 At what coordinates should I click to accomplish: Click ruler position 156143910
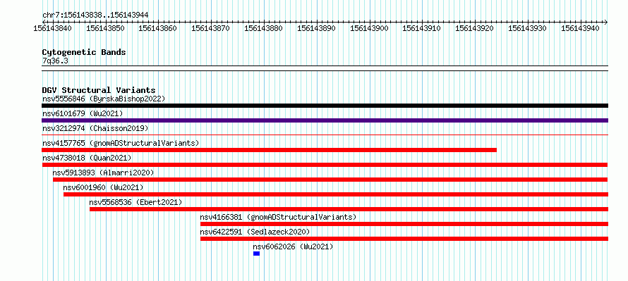click(x=422, y=28)
